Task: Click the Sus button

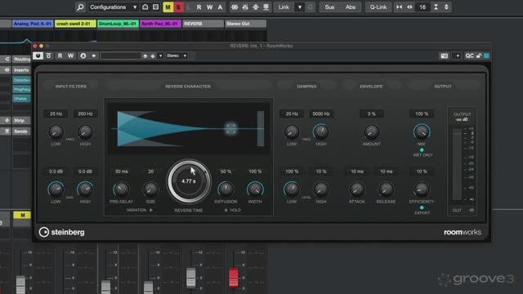Action: click(x=329, y=7)
